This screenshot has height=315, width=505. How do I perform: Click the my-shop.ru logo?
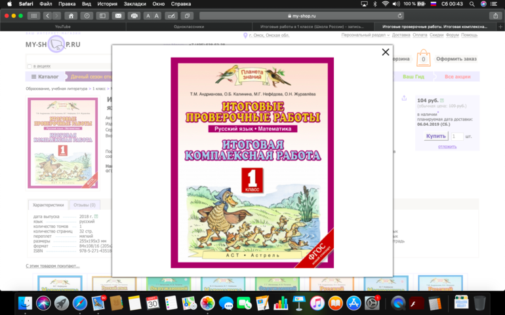53,44
